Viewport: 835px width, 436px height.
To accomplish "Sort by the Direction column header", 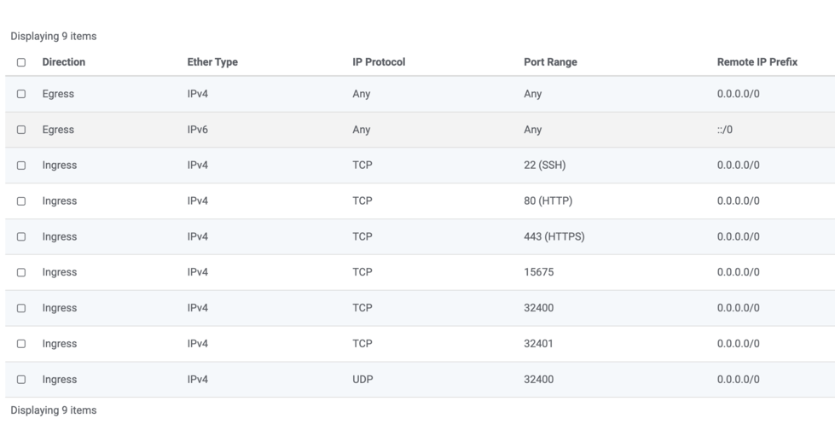I will [x=64, y=62].
